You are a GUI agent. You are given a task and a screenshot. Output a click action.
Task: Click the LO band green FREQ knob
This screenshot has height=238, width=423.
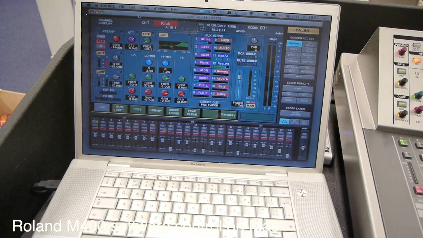pos(132,76)
